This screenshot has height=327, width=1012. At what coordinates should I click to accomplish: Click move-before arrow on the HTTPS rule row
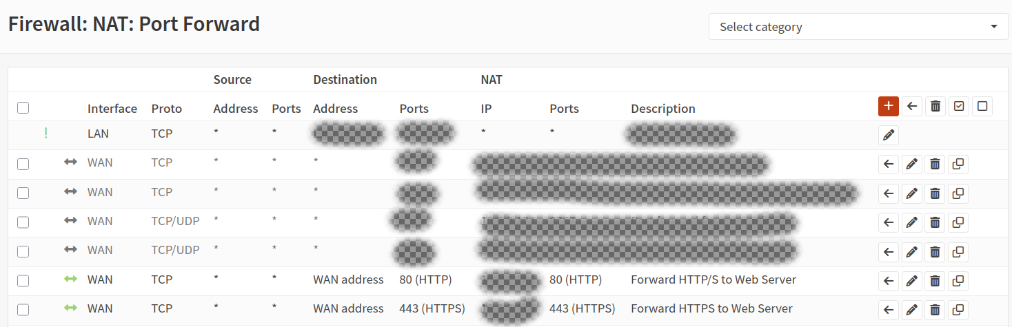tap(889, 309)
